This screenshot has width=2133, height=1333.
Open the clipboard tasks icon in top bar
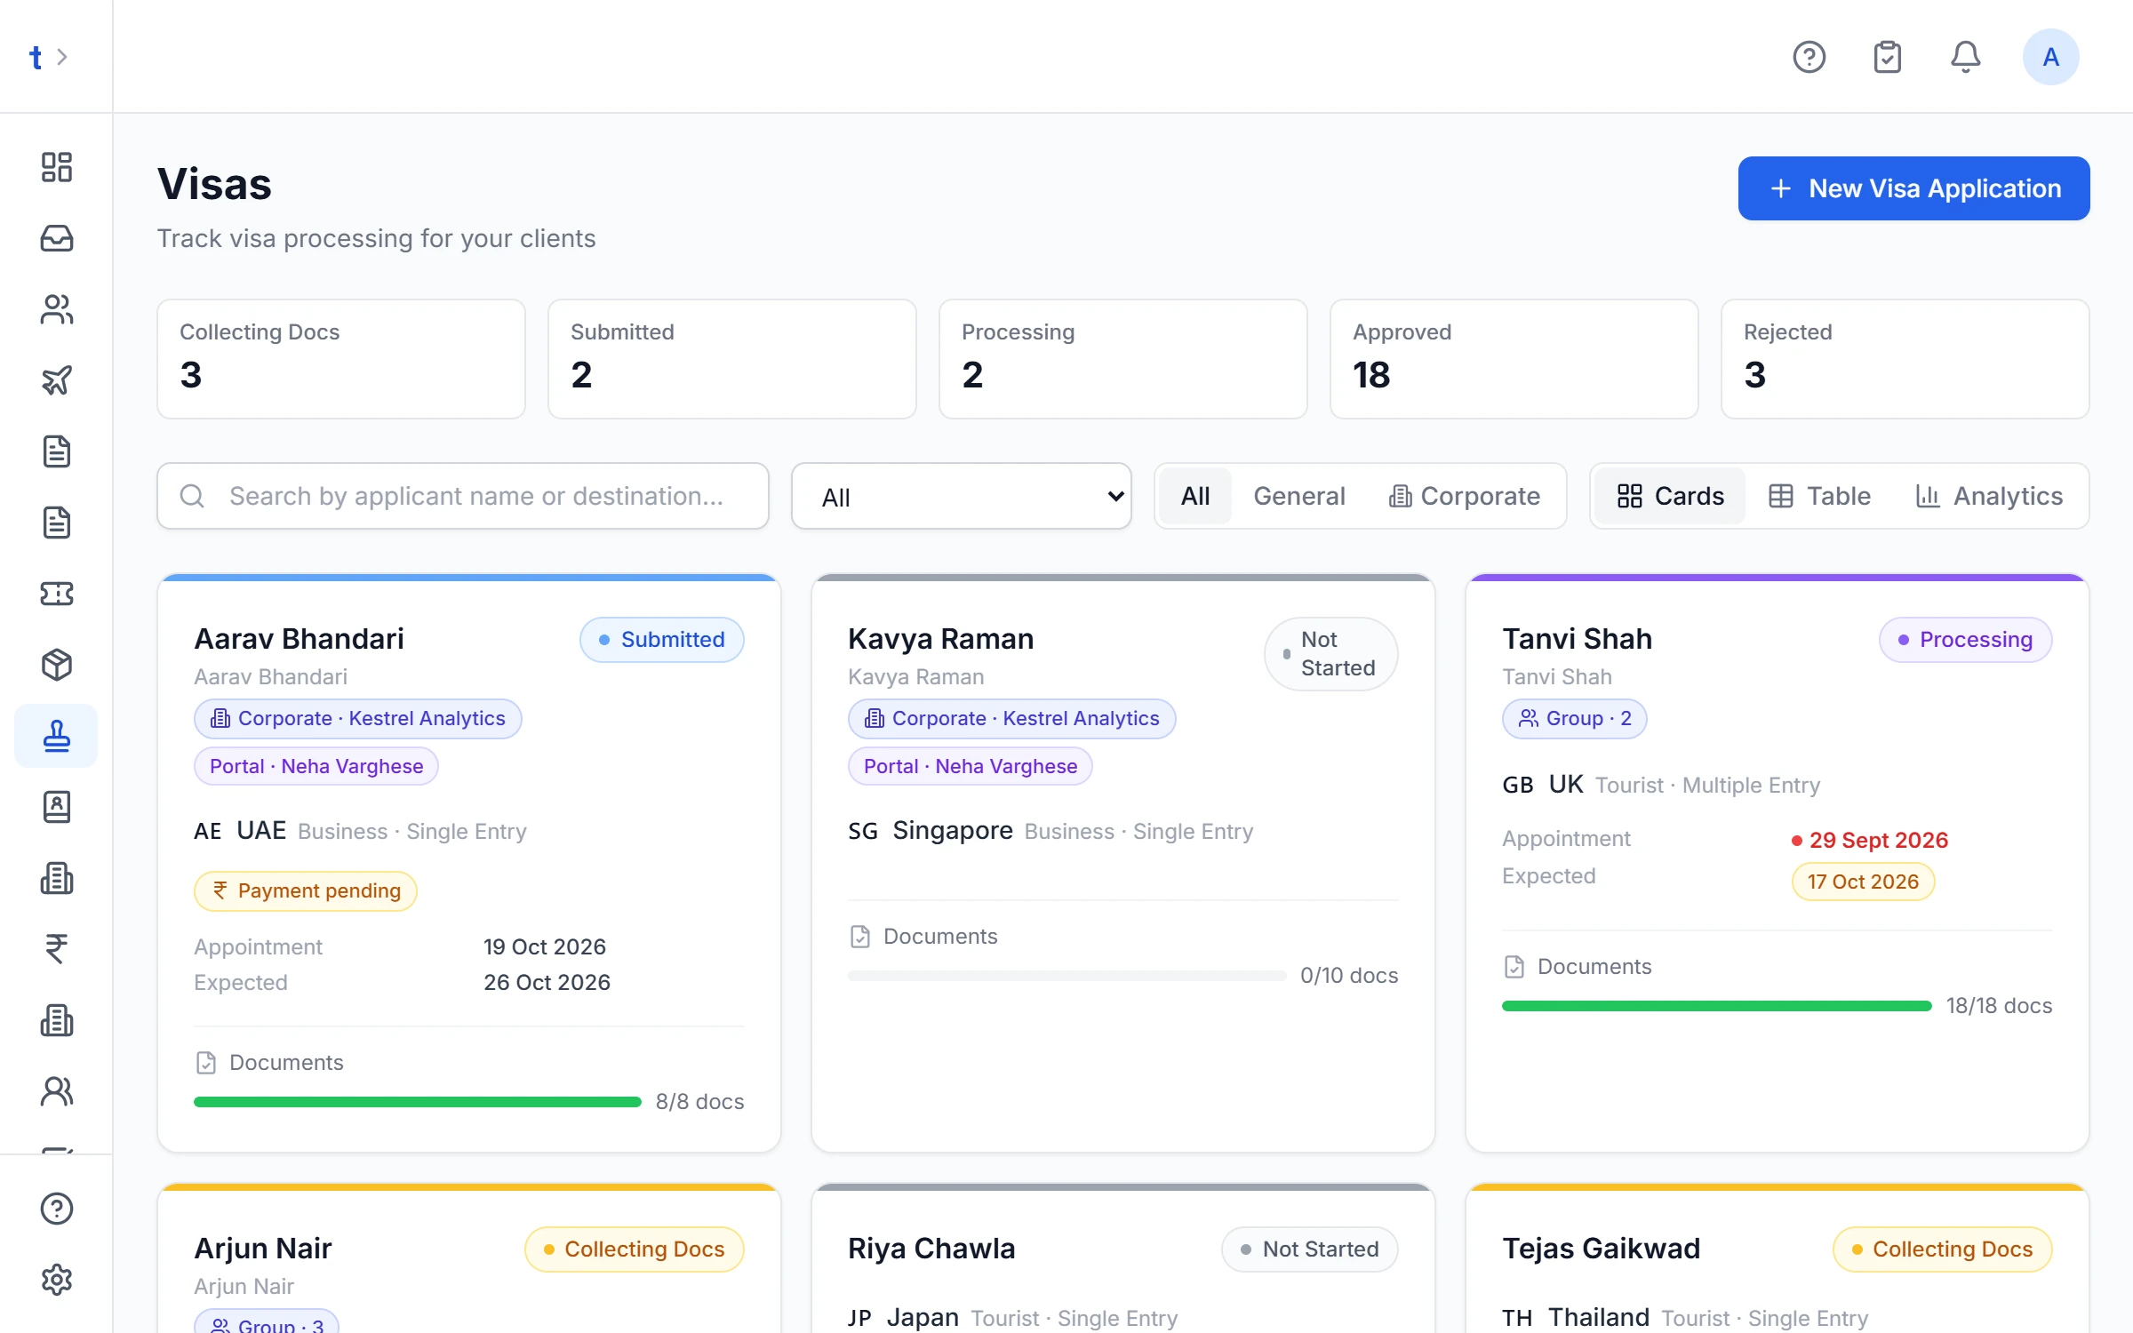pyautogui.click(x=1887, y=57)
